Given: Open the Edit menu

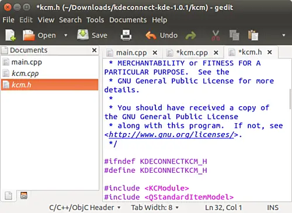Looking at the screenshot, I should [x=26, y=20].
